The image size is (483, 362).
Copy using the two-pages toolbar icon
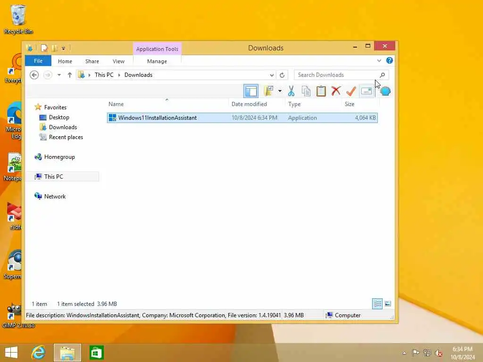(306, 91)
